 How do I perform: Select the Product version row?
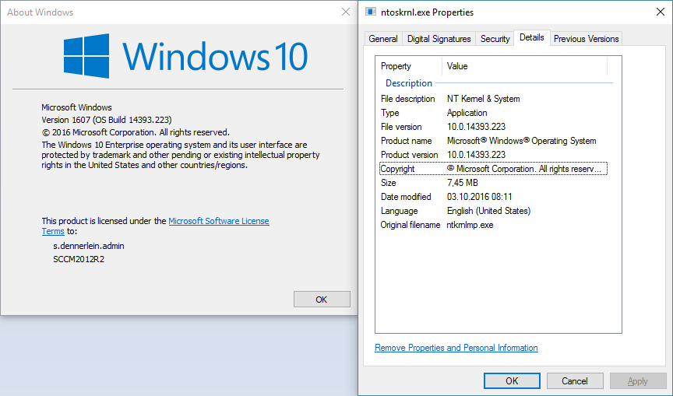point(493,155)
